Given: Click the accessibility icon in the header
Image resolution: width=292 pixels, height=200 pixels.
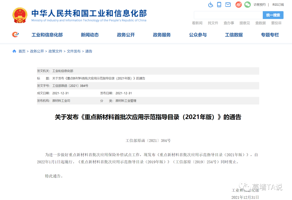Looking at the screenshot, I should click(211, 5).
